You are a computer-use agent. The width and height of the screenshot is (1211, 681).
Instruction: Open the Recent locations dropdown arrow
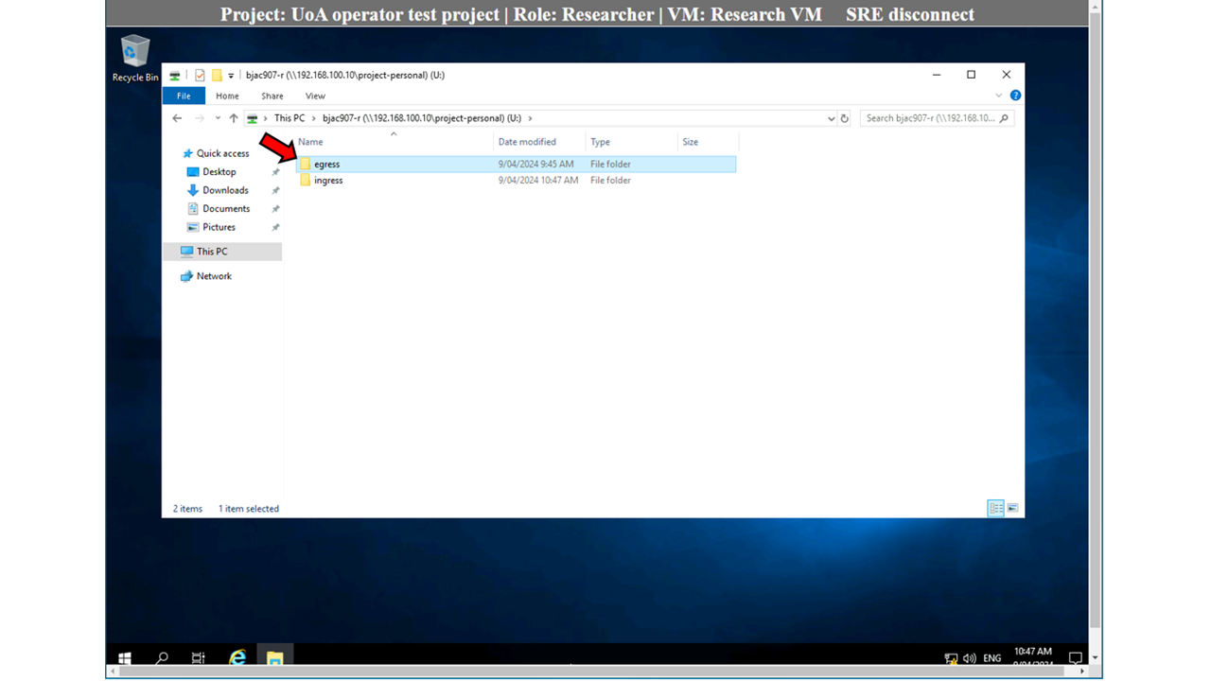click(218, 118)
